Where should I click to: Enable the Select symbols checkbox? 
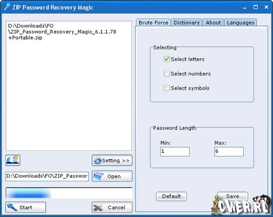[167, 88]
